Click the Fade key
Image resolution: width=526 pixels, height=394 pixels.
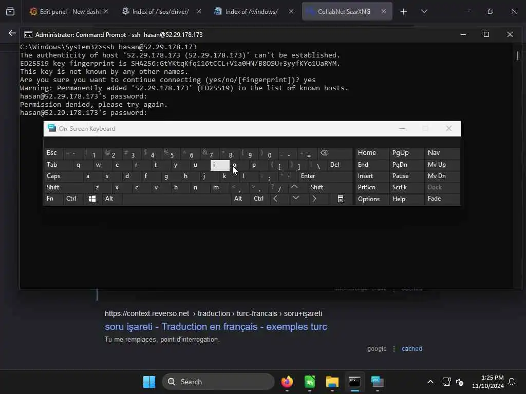[442, 199]
